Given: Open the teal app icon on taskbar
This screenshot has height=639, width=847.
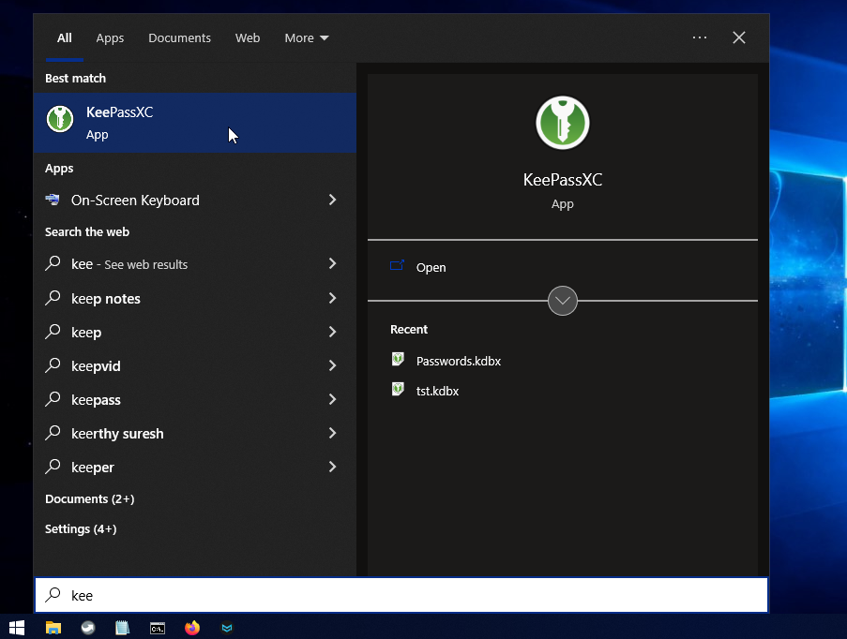Looking at the screenshot, I should [227, 628].
